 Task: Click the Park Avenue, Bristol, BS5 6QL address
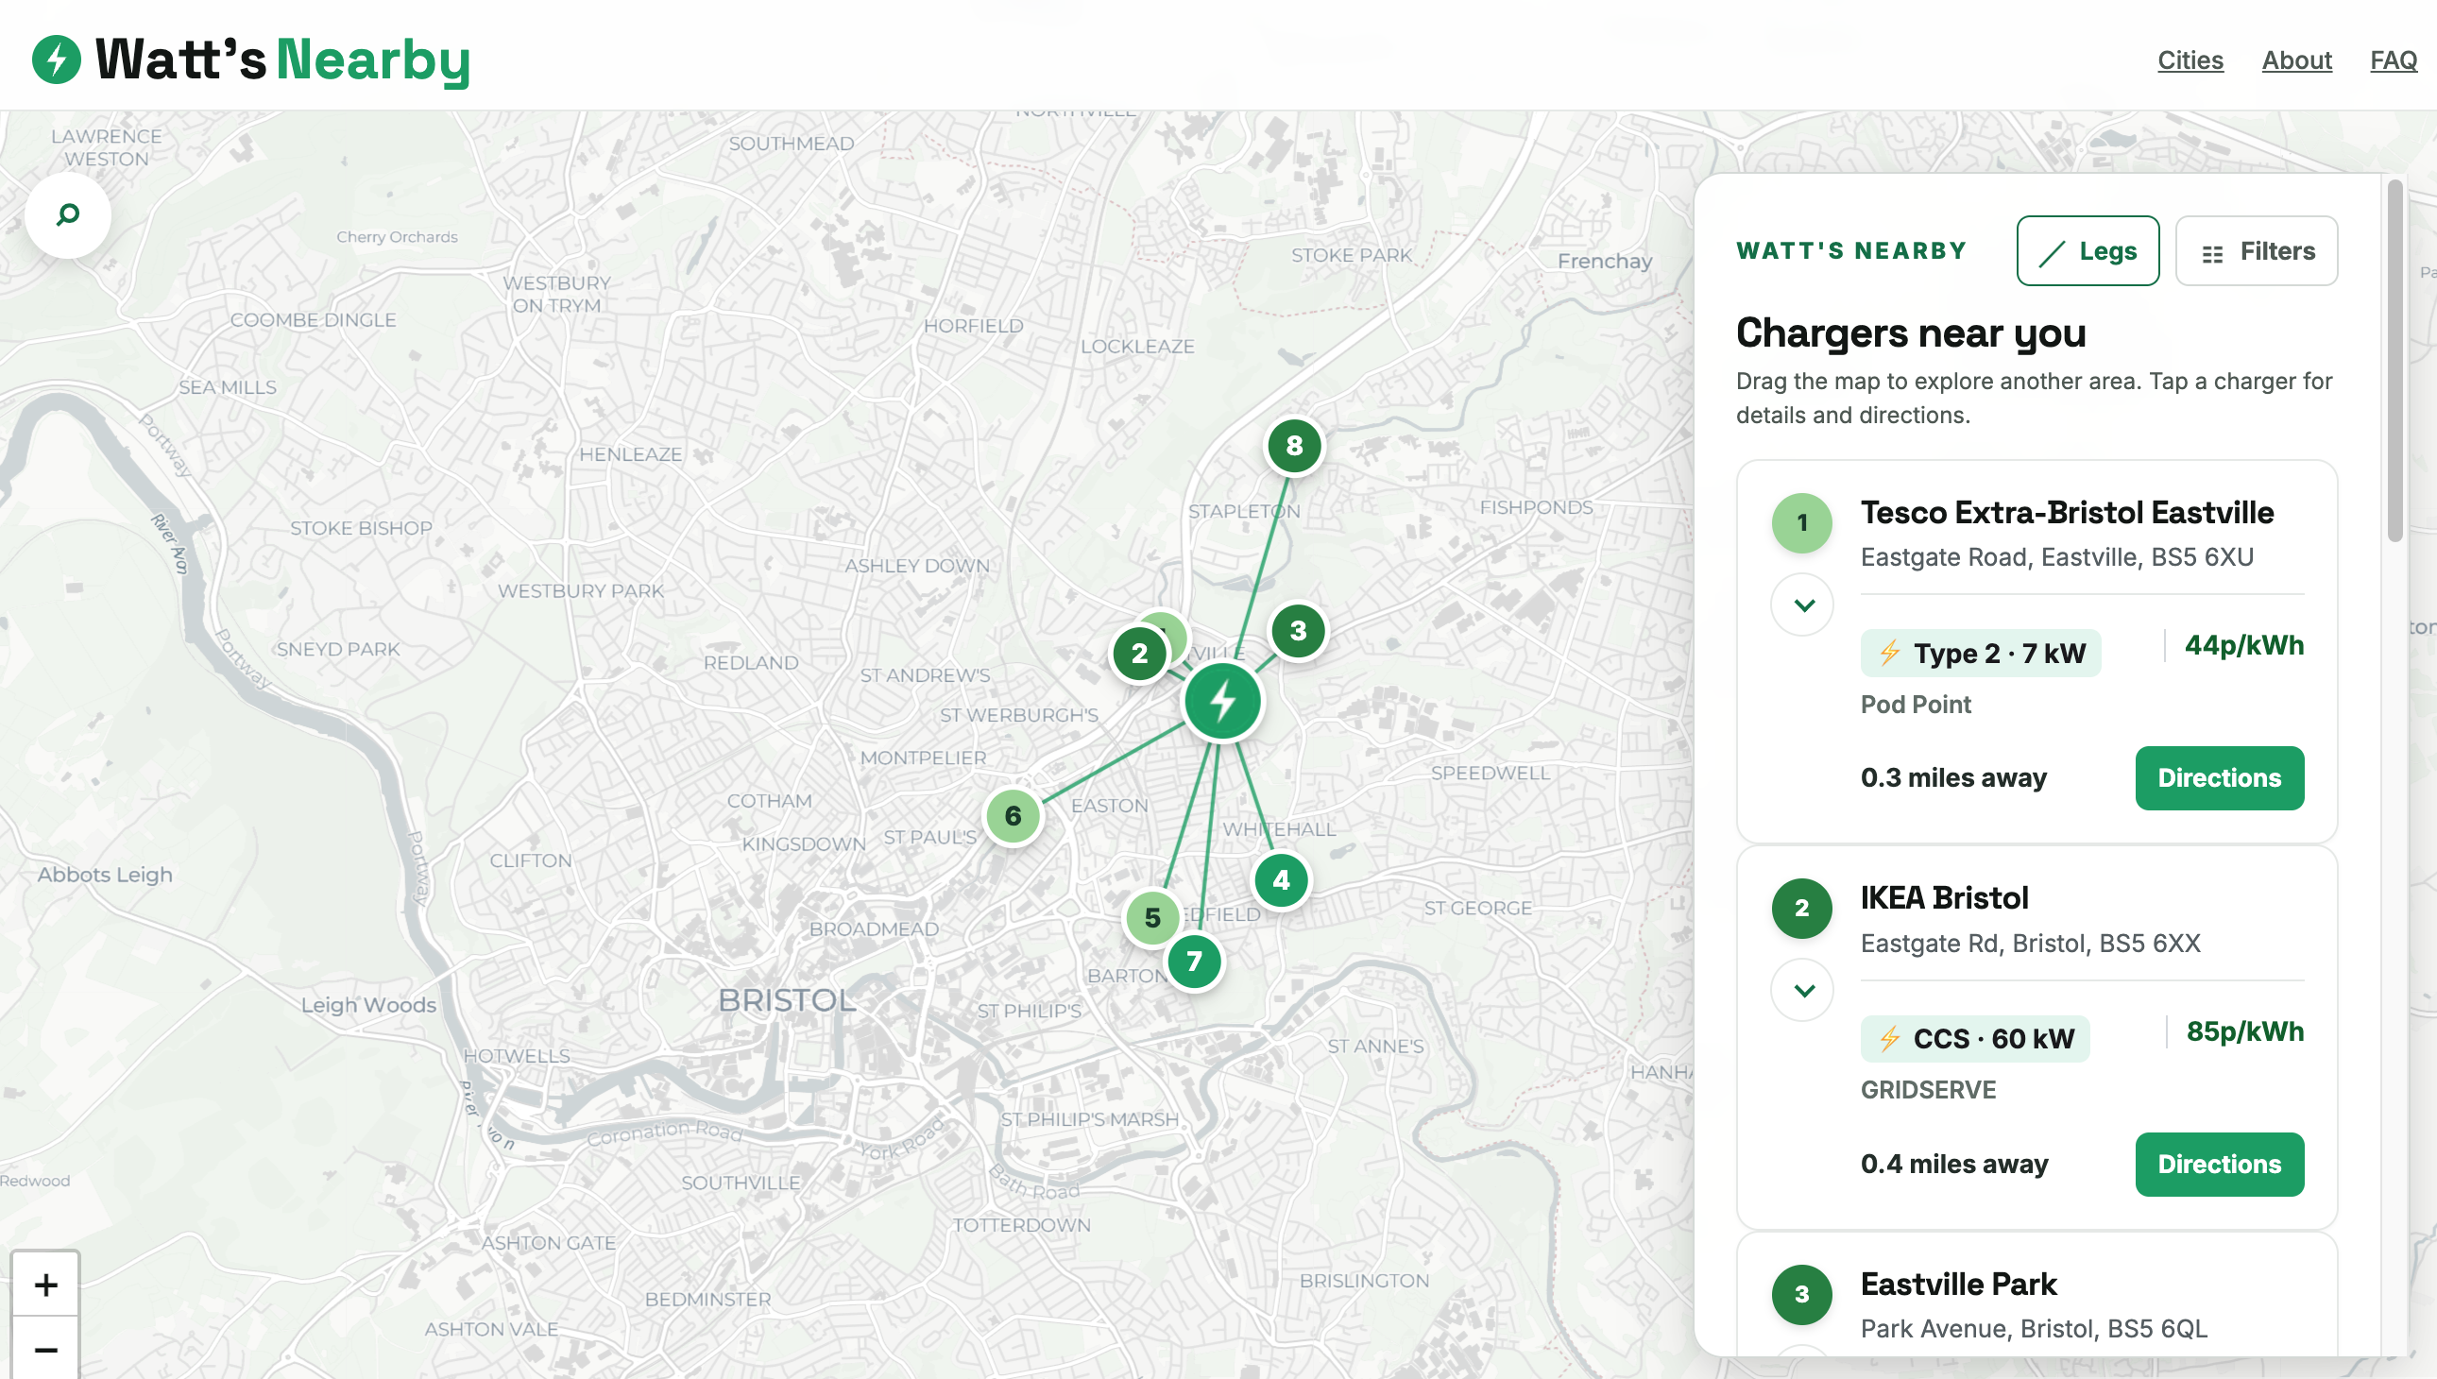click(2034, 1329)
